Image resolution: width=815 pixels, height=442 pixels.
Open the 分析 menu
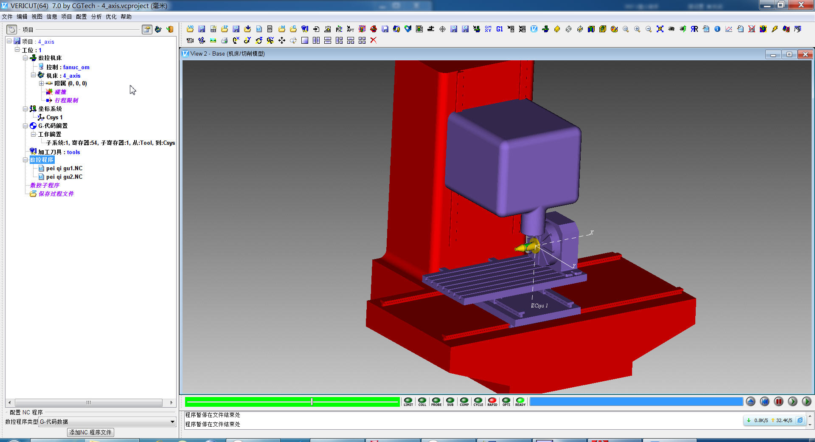pos(96,17)
